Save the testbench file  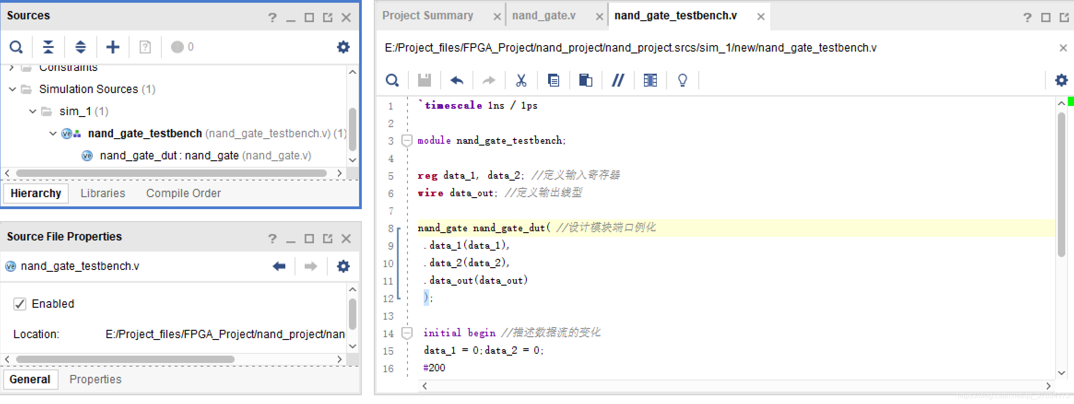pos(425,80)
